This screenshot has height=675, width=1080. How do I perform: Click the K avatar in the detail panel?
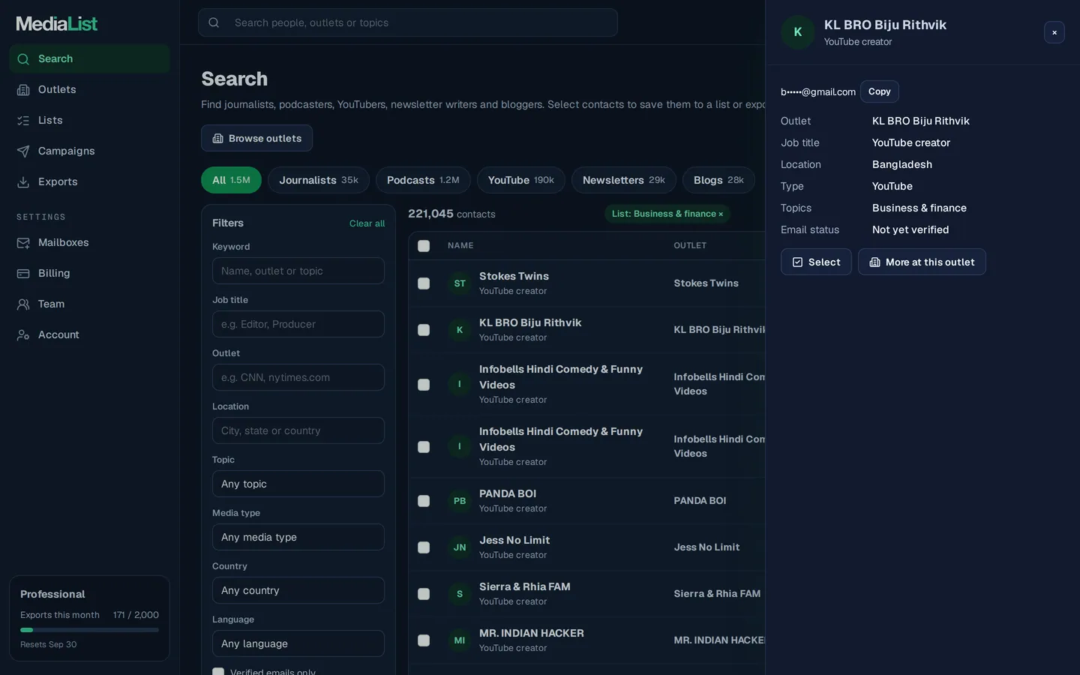coord(798,32)
